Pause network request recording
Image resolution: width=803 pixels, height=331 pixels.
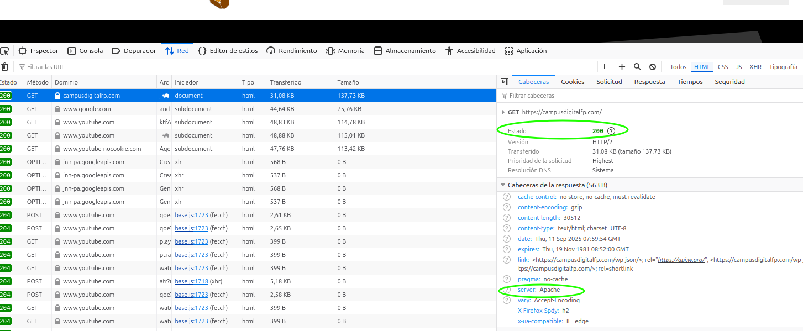tap(606, 67)
